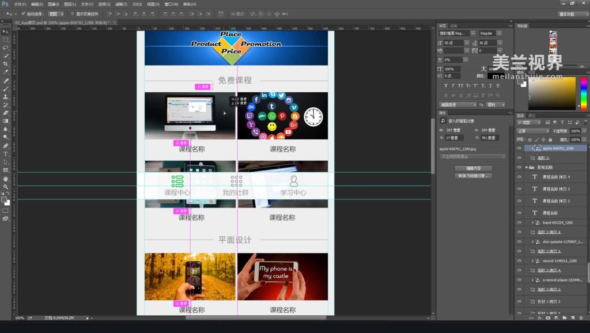Click the 编辑内容 button in Properties

(x=473, y=168)
